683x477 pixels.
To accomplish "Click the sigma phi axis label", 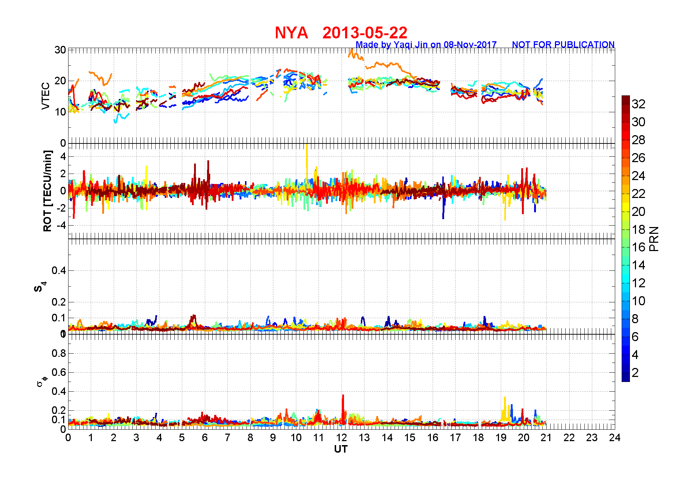I will click(42, 381).
